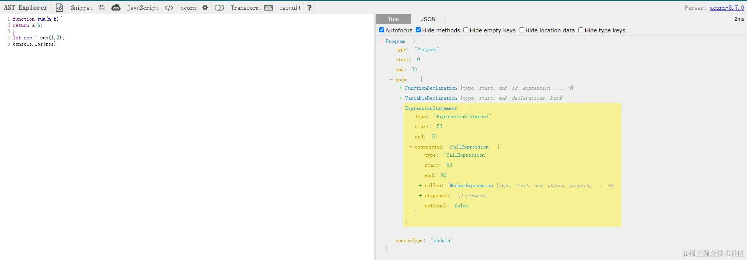Image resolution: width=747 pixels, height=260 pixels.
Task: Click code line 2 return a+b
Action: coord(27,25)
